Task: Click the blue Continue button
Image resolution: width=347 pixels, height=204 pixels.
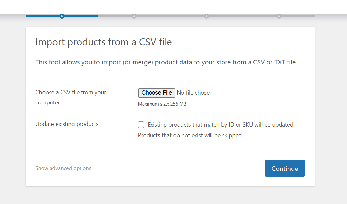Action: tap(284, 168)
